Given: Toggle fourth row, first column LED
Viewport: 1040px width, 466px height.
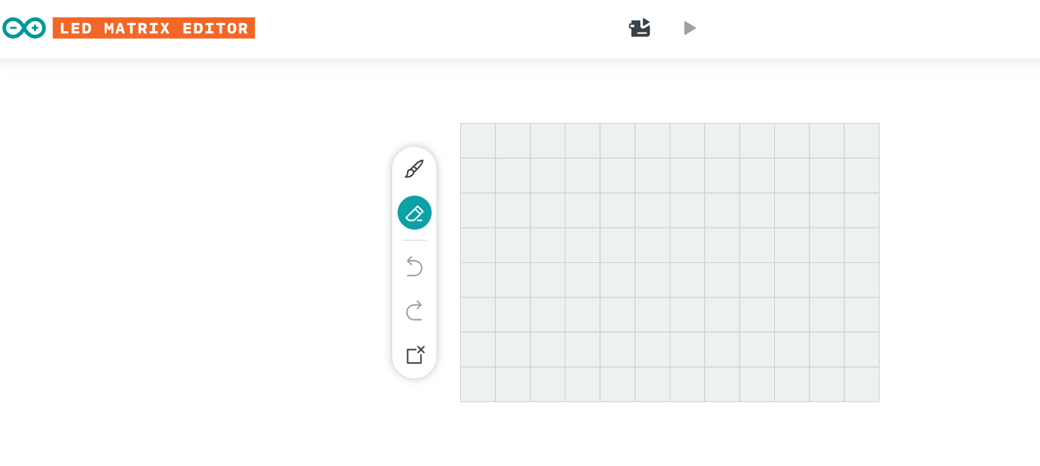Looking at the screenshot, I should tap(478, 245).
